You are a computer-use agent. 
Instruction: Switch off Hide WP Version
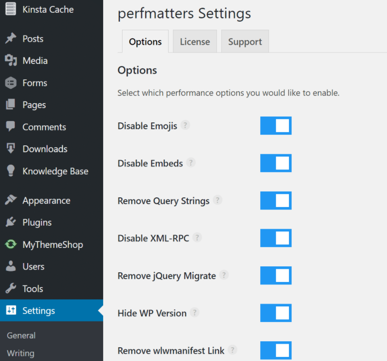point(276,313)
